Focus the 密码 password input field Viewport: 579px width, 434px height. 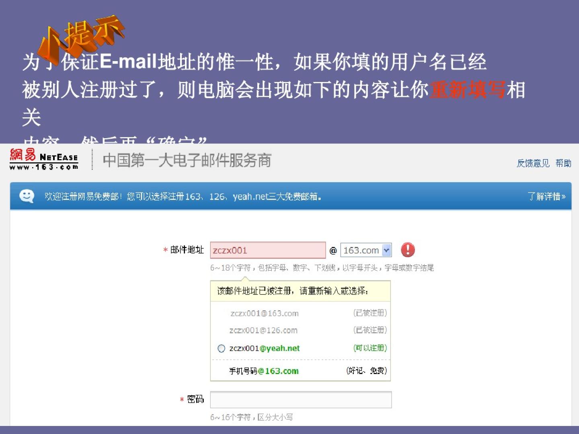click(300, 400)
